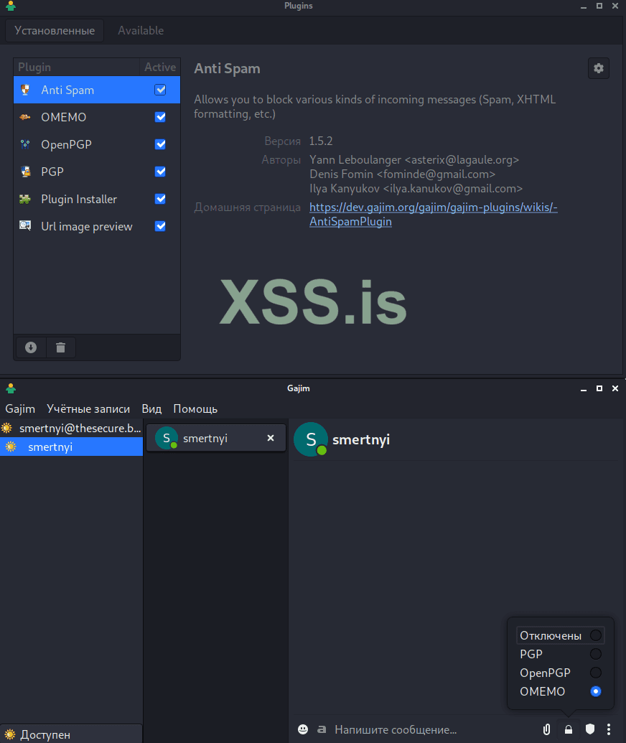Image resolution: width=626 pixels, height=743 pixels.
Task: Disable the Url image preview plugin checkbox
Action: (159, 226)
